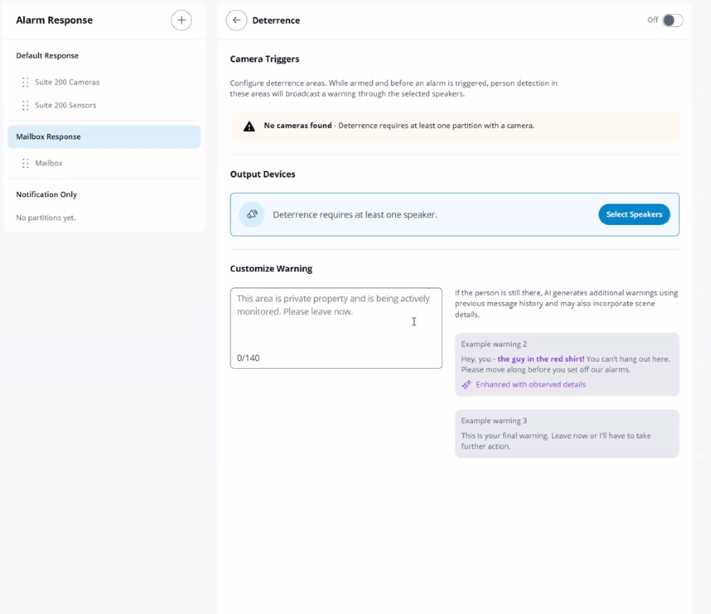Add a new alarm response with plus icon
Image resolution: width=711 pixels, height=614 pixels.
pyautogui.click(x=181, y=20)
